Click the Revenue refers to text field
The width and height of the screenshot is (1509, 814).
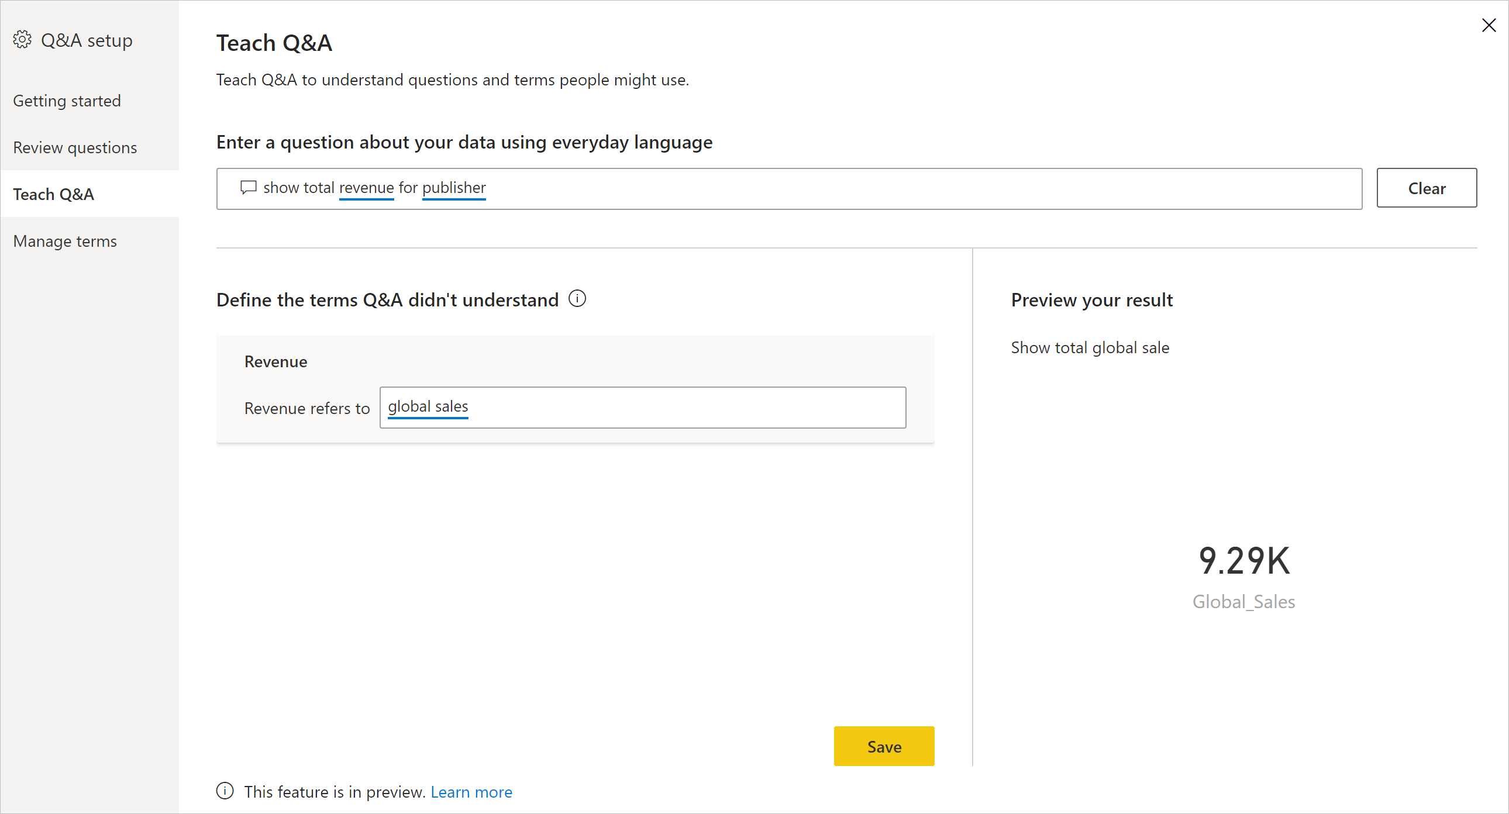pos(643,406)
